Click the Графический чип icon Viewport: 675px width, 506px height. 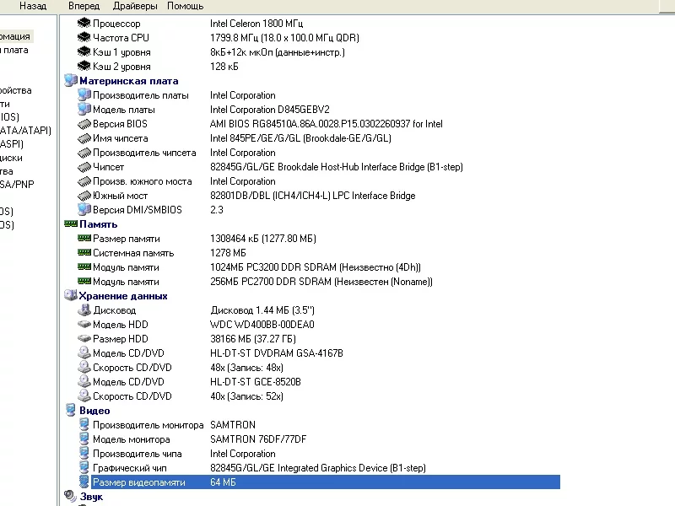[x=84, y=468]
